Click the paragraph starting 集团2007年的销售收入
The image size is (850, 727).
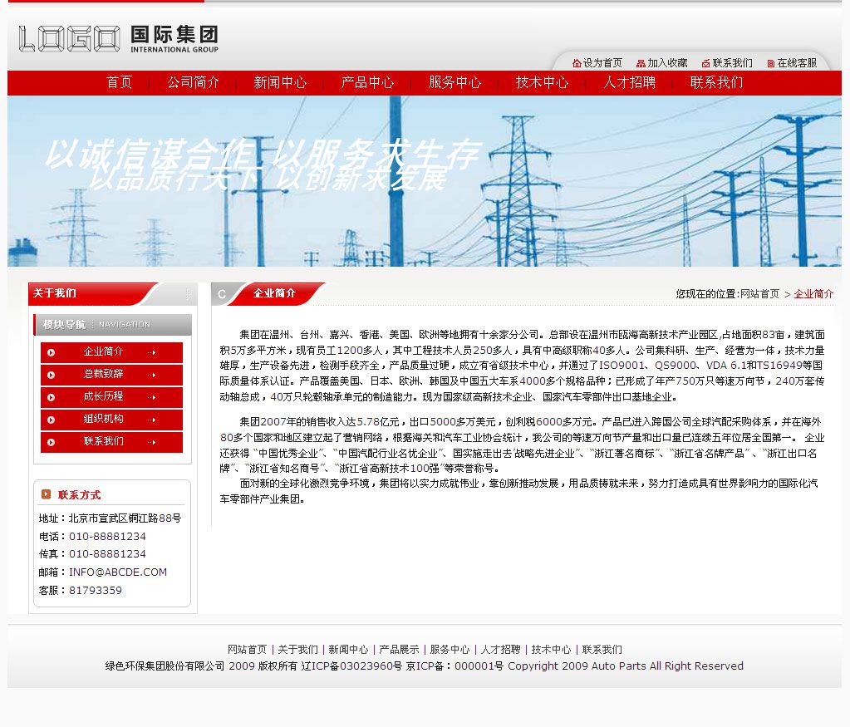tap(522, 445)
